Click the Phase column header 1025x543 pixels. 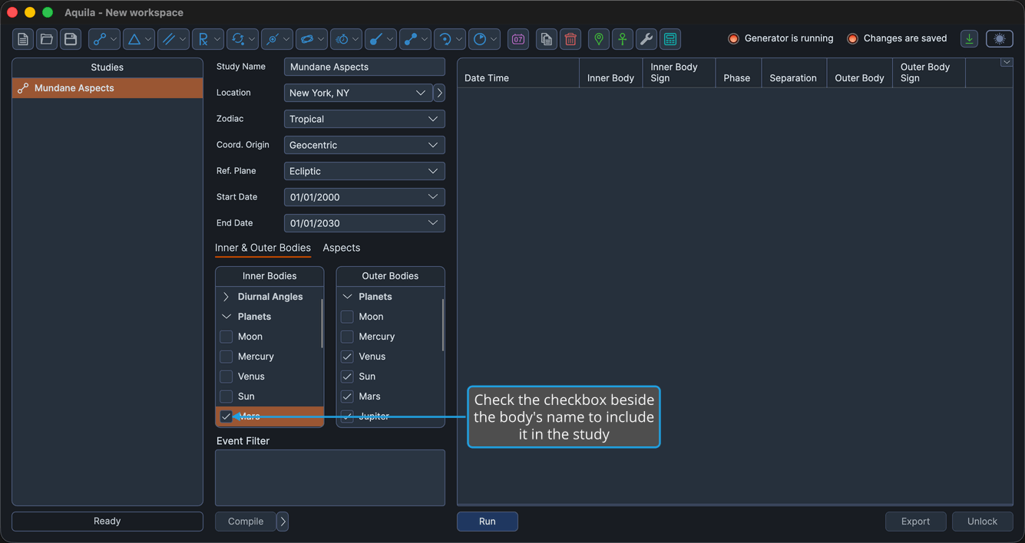(x=737, y=74)
